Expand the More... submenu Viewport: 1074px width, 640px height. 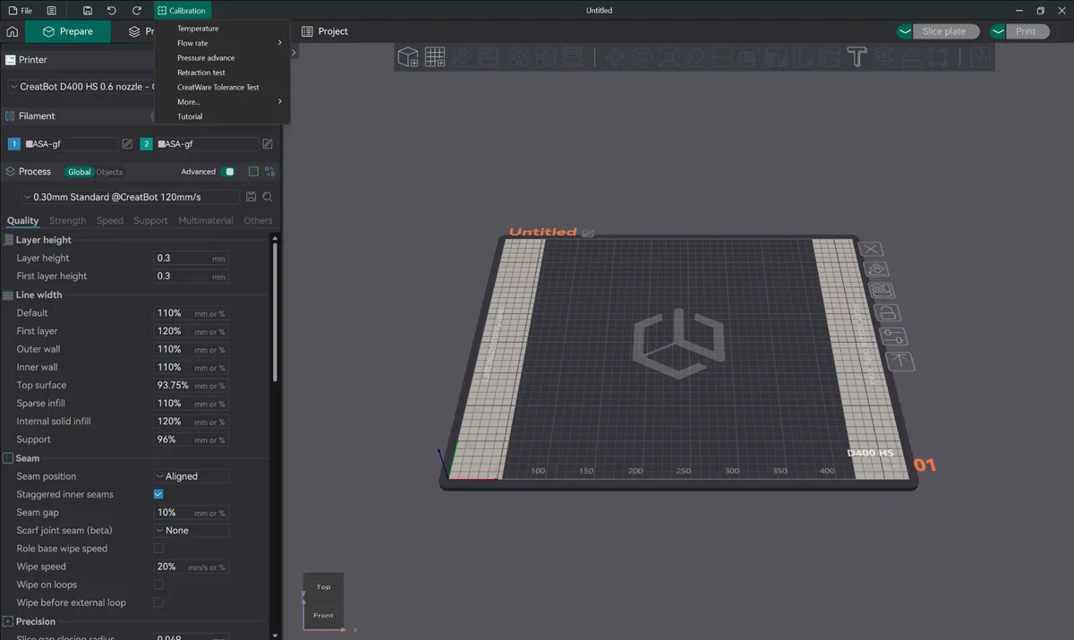point(223,102)
